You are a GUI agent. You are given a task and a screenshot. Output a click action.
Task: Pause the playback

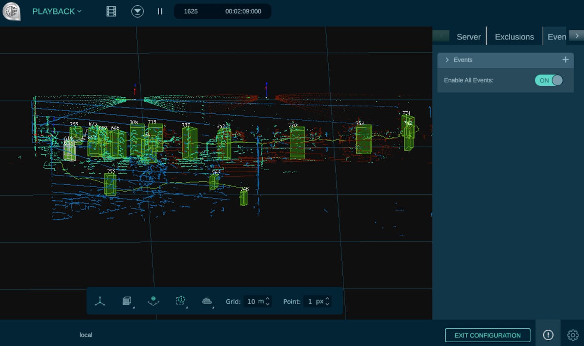point(160,11)
